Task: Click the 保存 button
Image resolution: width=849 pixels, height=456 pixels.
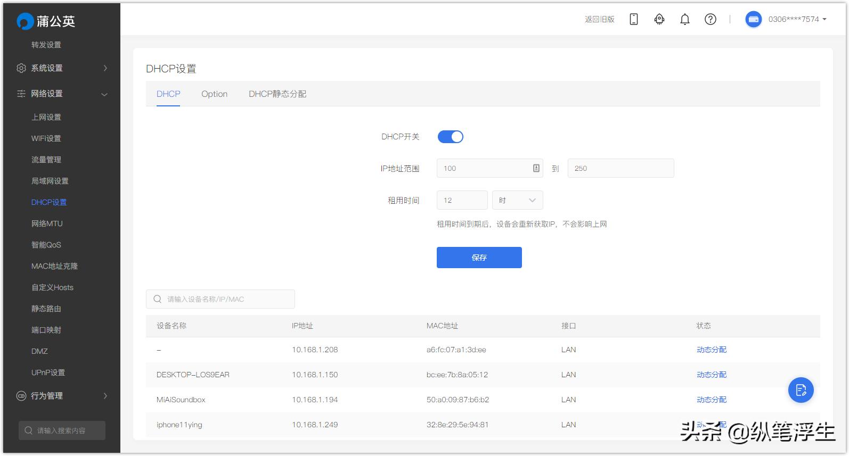Action: pos(479,258)
